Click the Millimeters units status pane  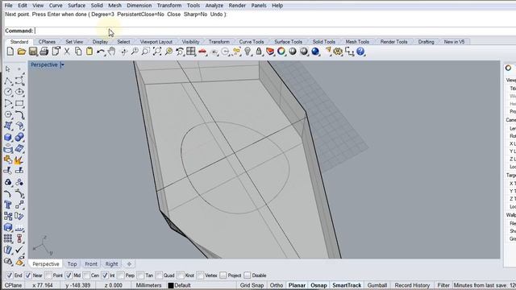click(148, 285)
